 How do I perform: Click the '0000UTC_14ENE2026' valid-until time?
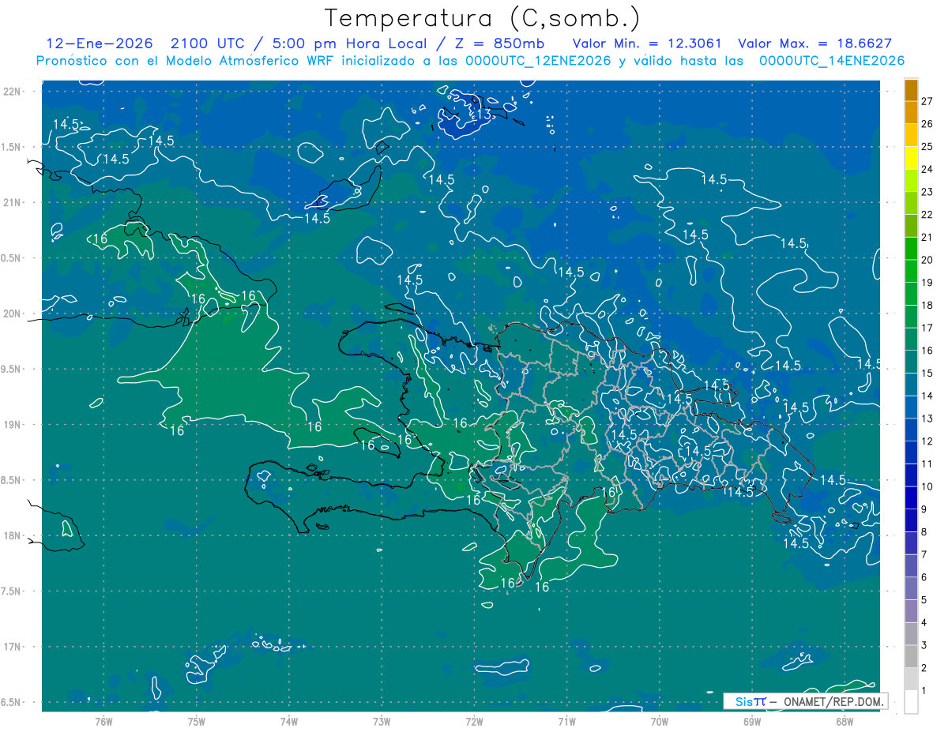(x=832, y=61)
